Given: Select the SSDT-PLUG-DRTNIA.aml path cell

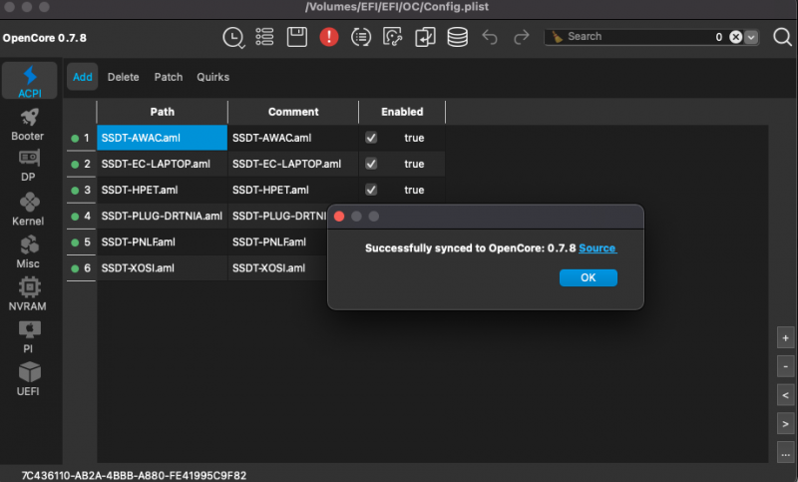Looking at the screenshot, I should 162,216.
